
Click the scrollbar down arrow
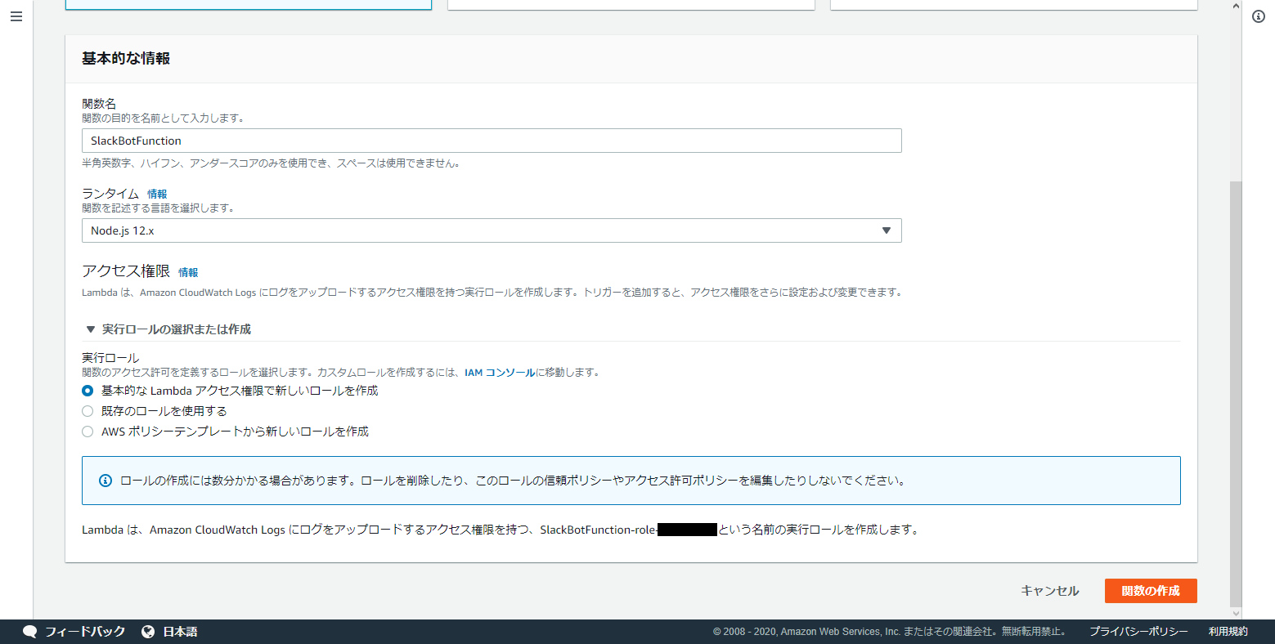pyautogui.click(x=1236, y=613)
